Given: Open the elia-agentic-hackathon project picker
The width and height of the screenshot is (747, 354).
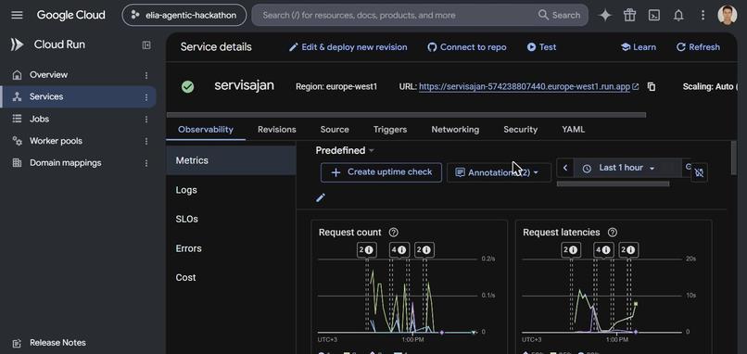Looking at the screenshot, I should 184,15.
